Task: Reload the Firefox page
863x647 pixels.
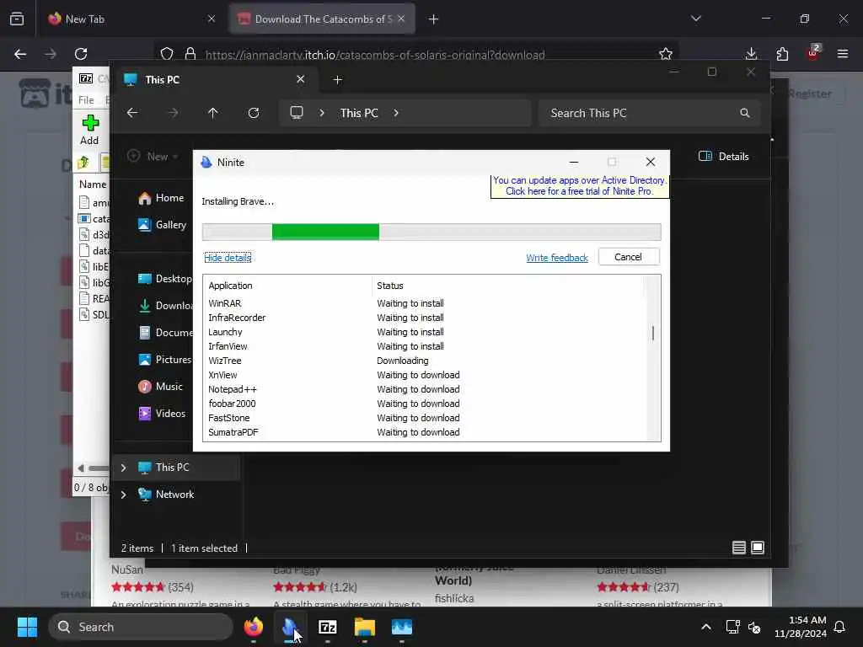Action: [x=81, y=54]
